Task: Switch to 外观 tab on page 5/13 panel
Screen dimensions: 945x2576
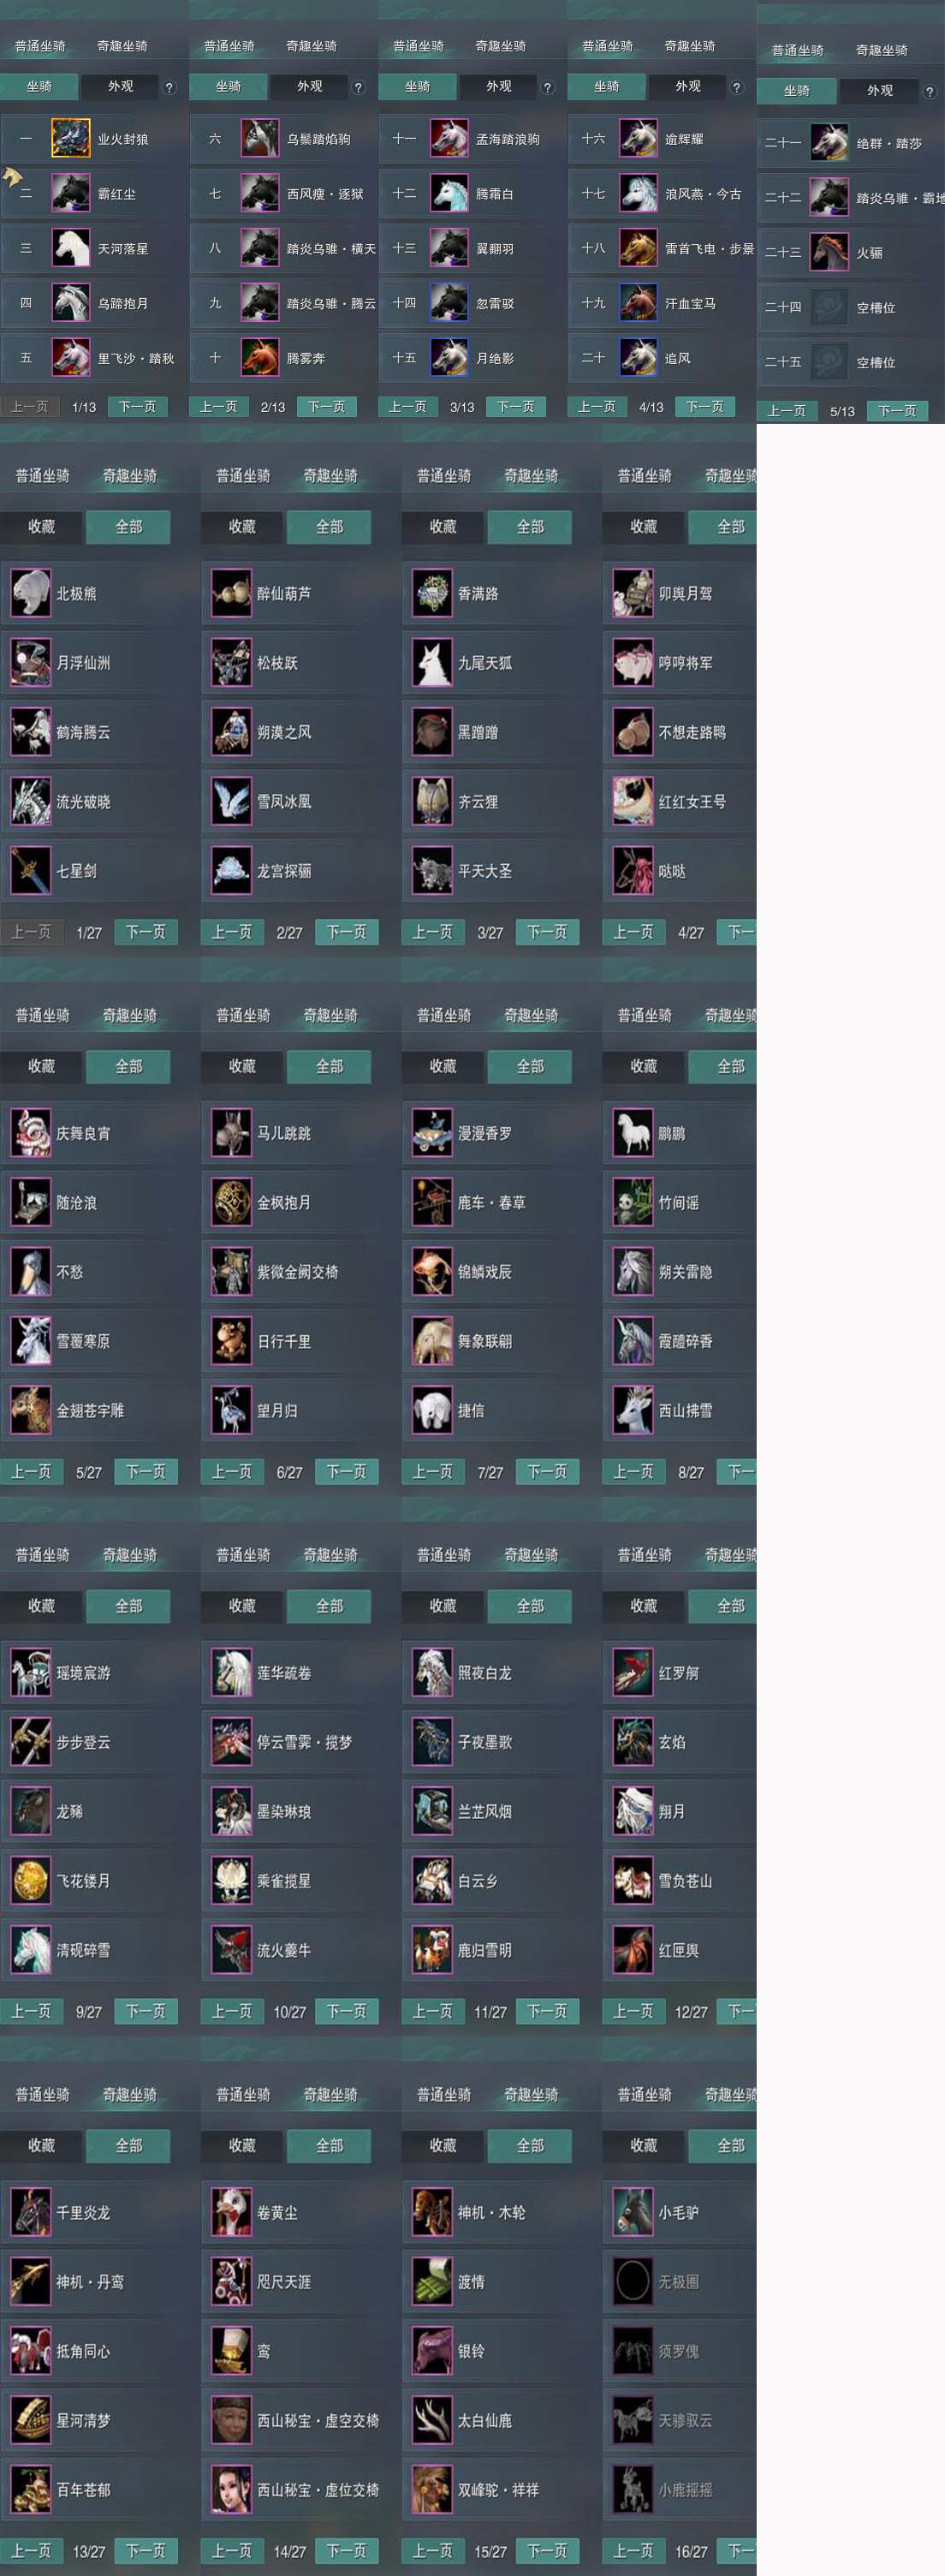Action: [x=880, y=91]
